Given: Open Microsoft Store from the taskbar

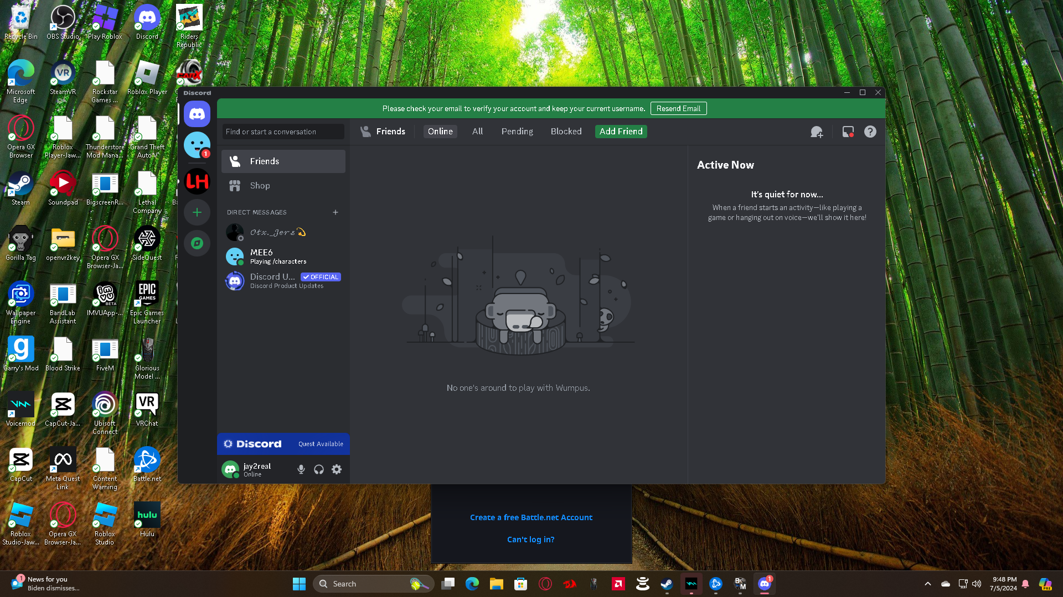Looking at the screenshot, I should pos(520,584).
